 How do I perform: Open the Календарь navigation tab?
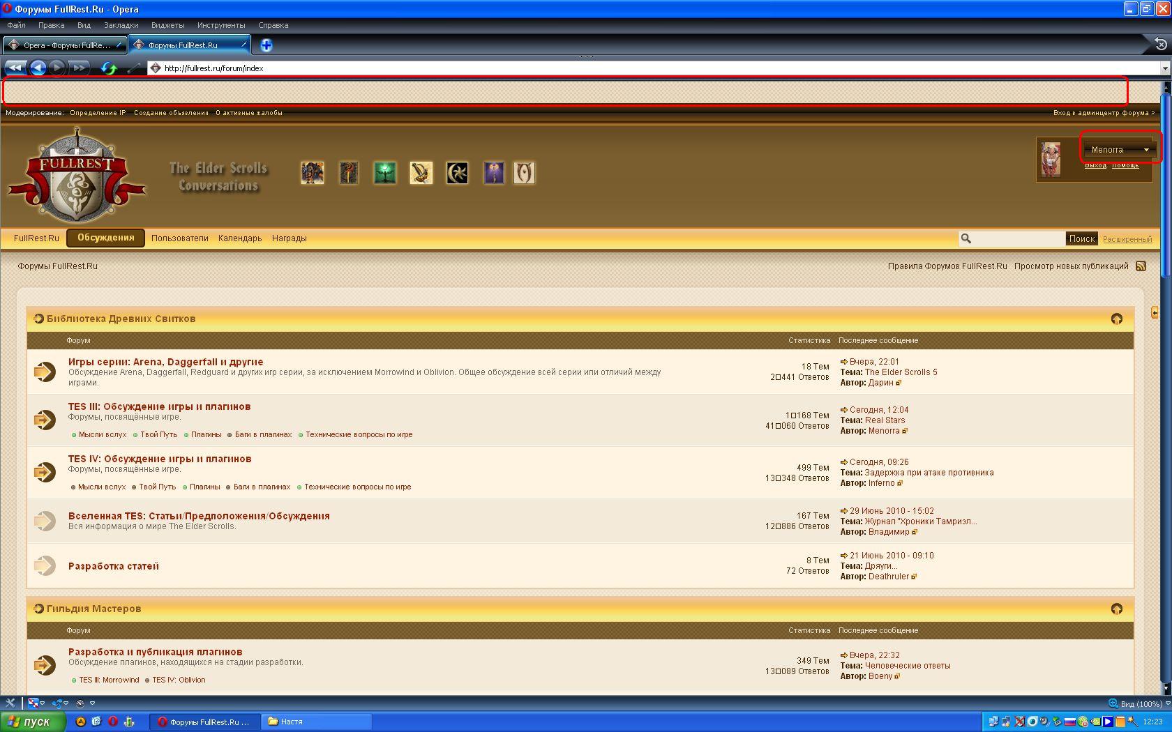click(239, 238)
